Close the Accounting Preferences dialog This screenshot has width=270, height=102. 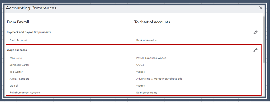click(x=261, y=8)
